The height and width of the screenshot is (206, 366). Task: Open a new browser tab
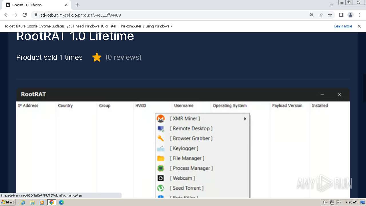(x=77, y=5)
